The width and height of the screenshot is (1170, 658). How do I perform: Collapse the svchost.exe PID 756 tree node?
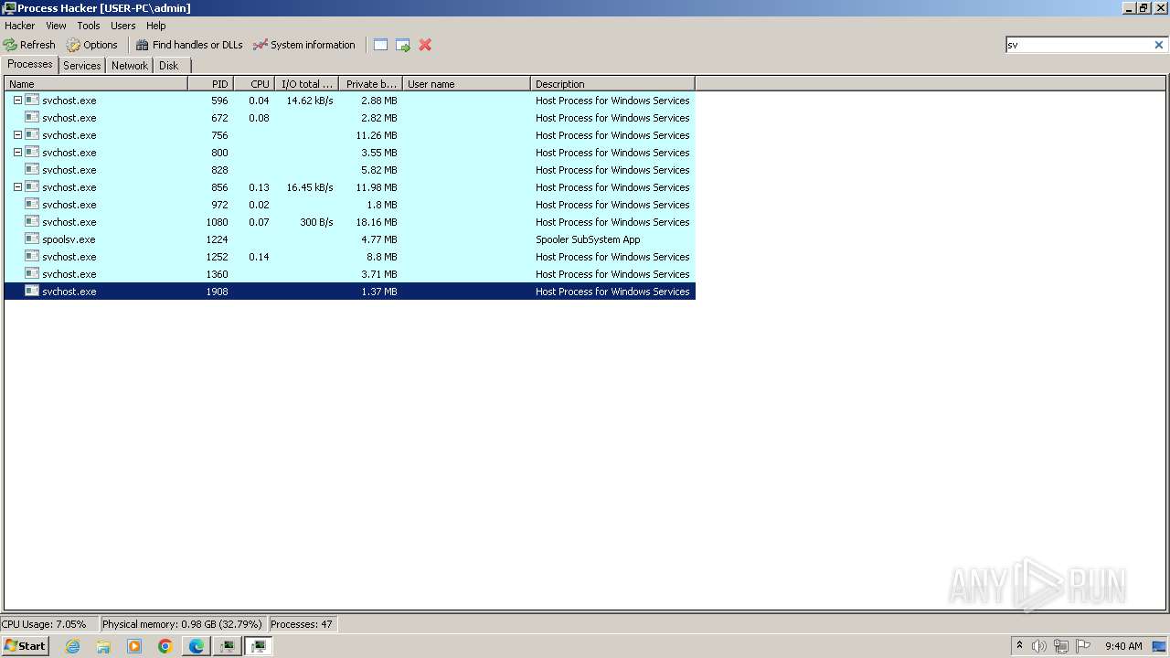click(x=17, y=135)
